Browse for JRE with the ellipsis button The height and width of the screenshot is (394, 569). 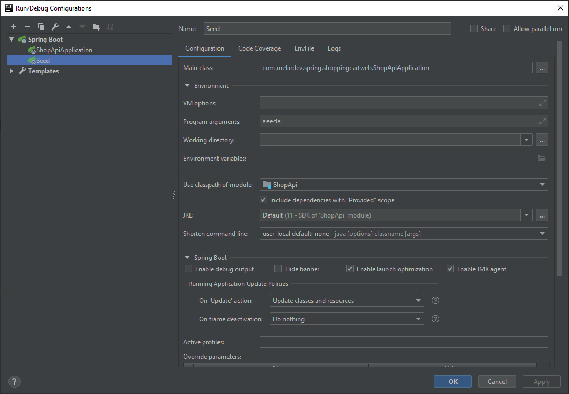[x=542, y=215]
